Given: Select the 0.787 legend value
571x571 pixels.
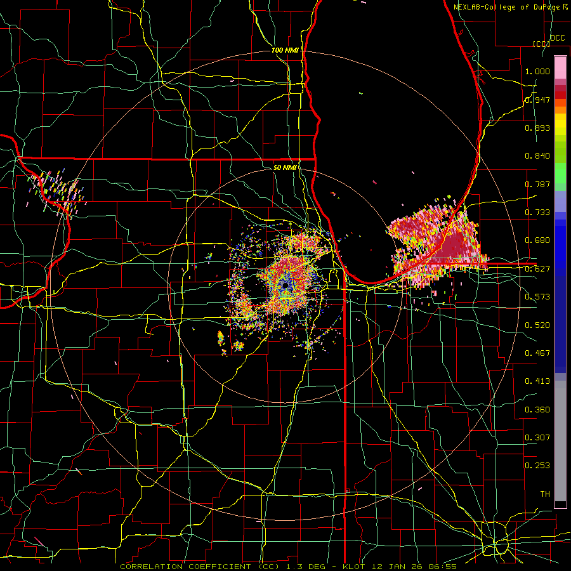Looking at the screenshot, I should [x=537, y=184].
